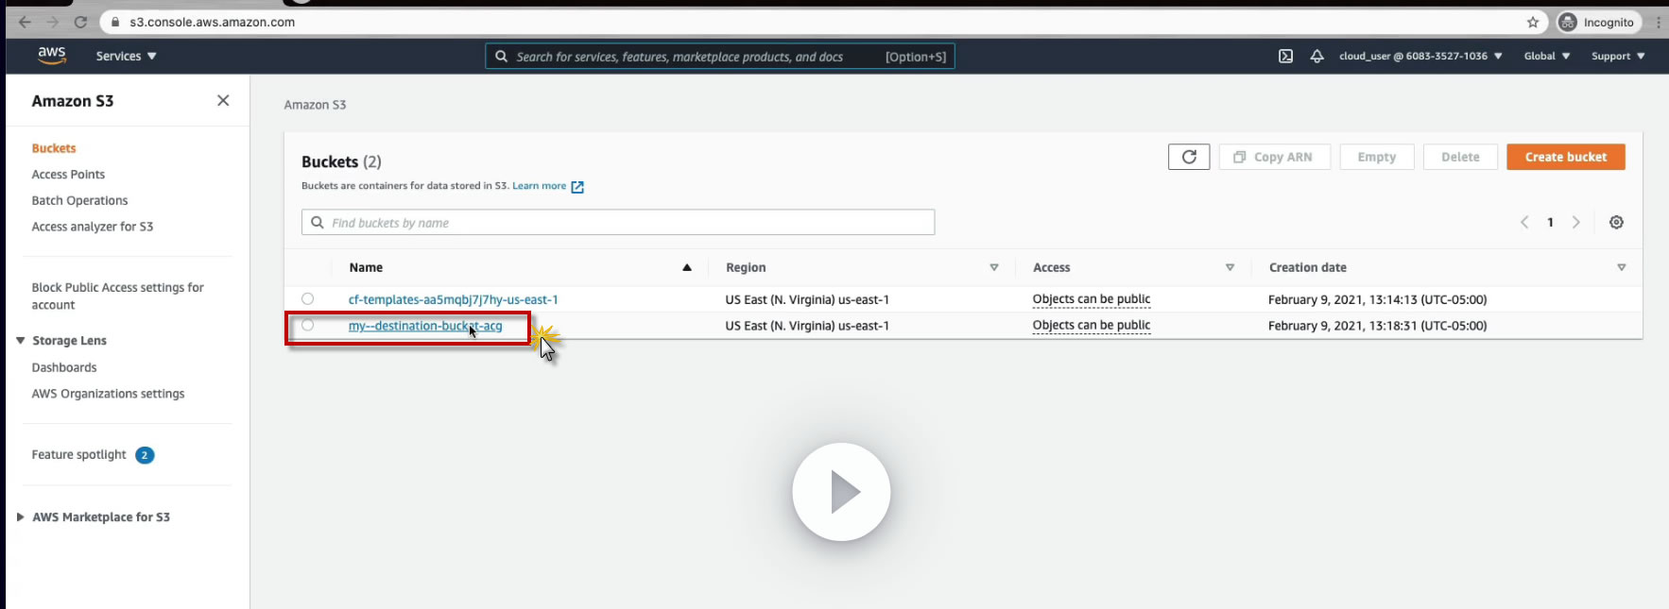Click the 13:18:31 creation date cell
Viewport: 1669px width, 609px height.
1377,326
